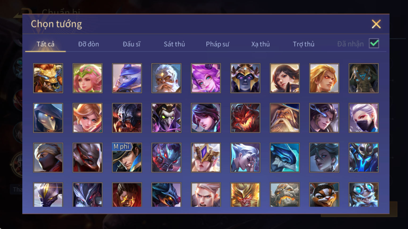
Task: Choose the stone golem hero portrait
Action: pyautogui.click(x=285, y=195)
